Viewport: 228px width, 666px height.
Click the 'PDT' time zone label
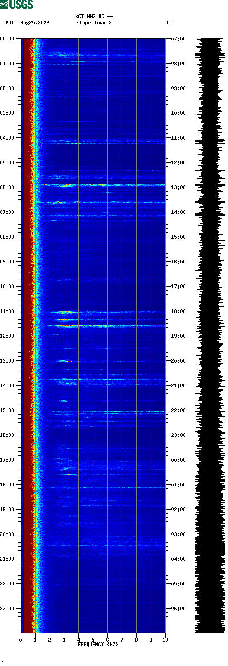(x=9, y=23)
